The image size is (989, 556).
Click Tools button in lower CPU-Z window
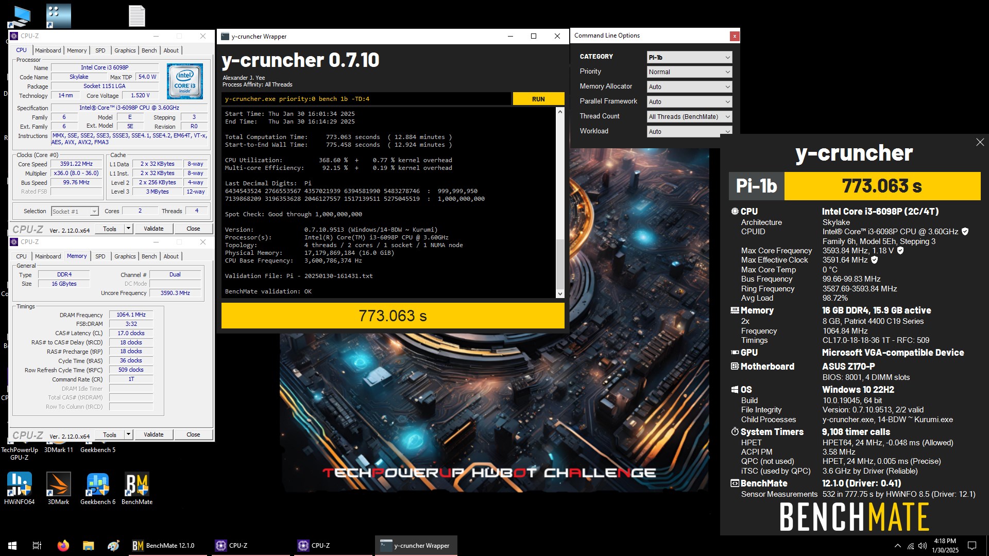(110, 435)
